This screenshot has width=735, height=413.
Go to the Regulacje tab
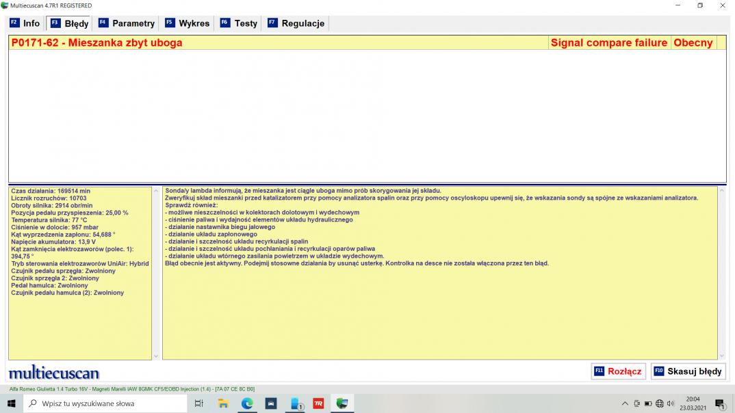click(x=296, y=23)
